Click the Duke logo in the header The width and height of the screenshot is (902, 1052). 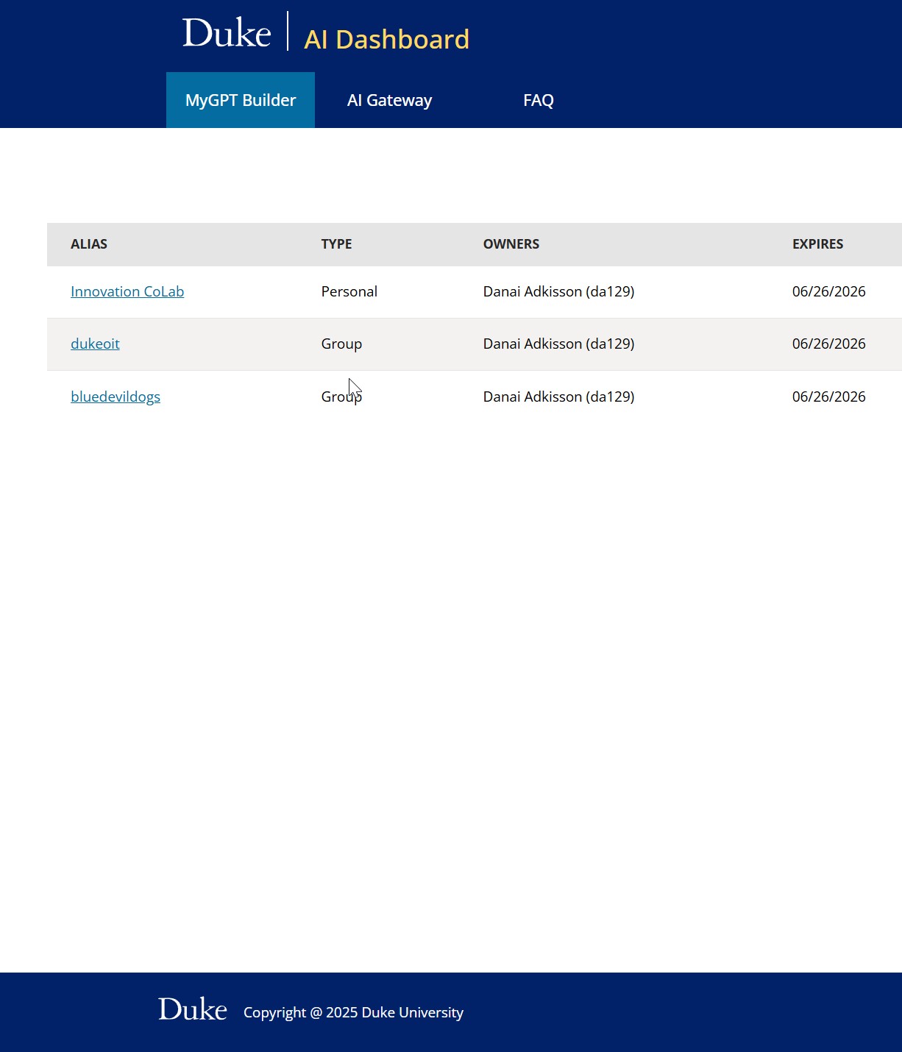pos(224,32)
